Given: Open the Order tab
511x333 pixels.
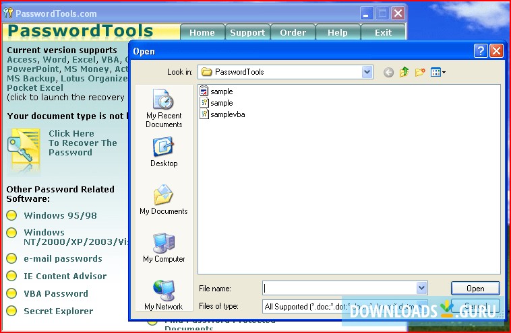Looking at the screenshot, I should click(x=293, y=32).
